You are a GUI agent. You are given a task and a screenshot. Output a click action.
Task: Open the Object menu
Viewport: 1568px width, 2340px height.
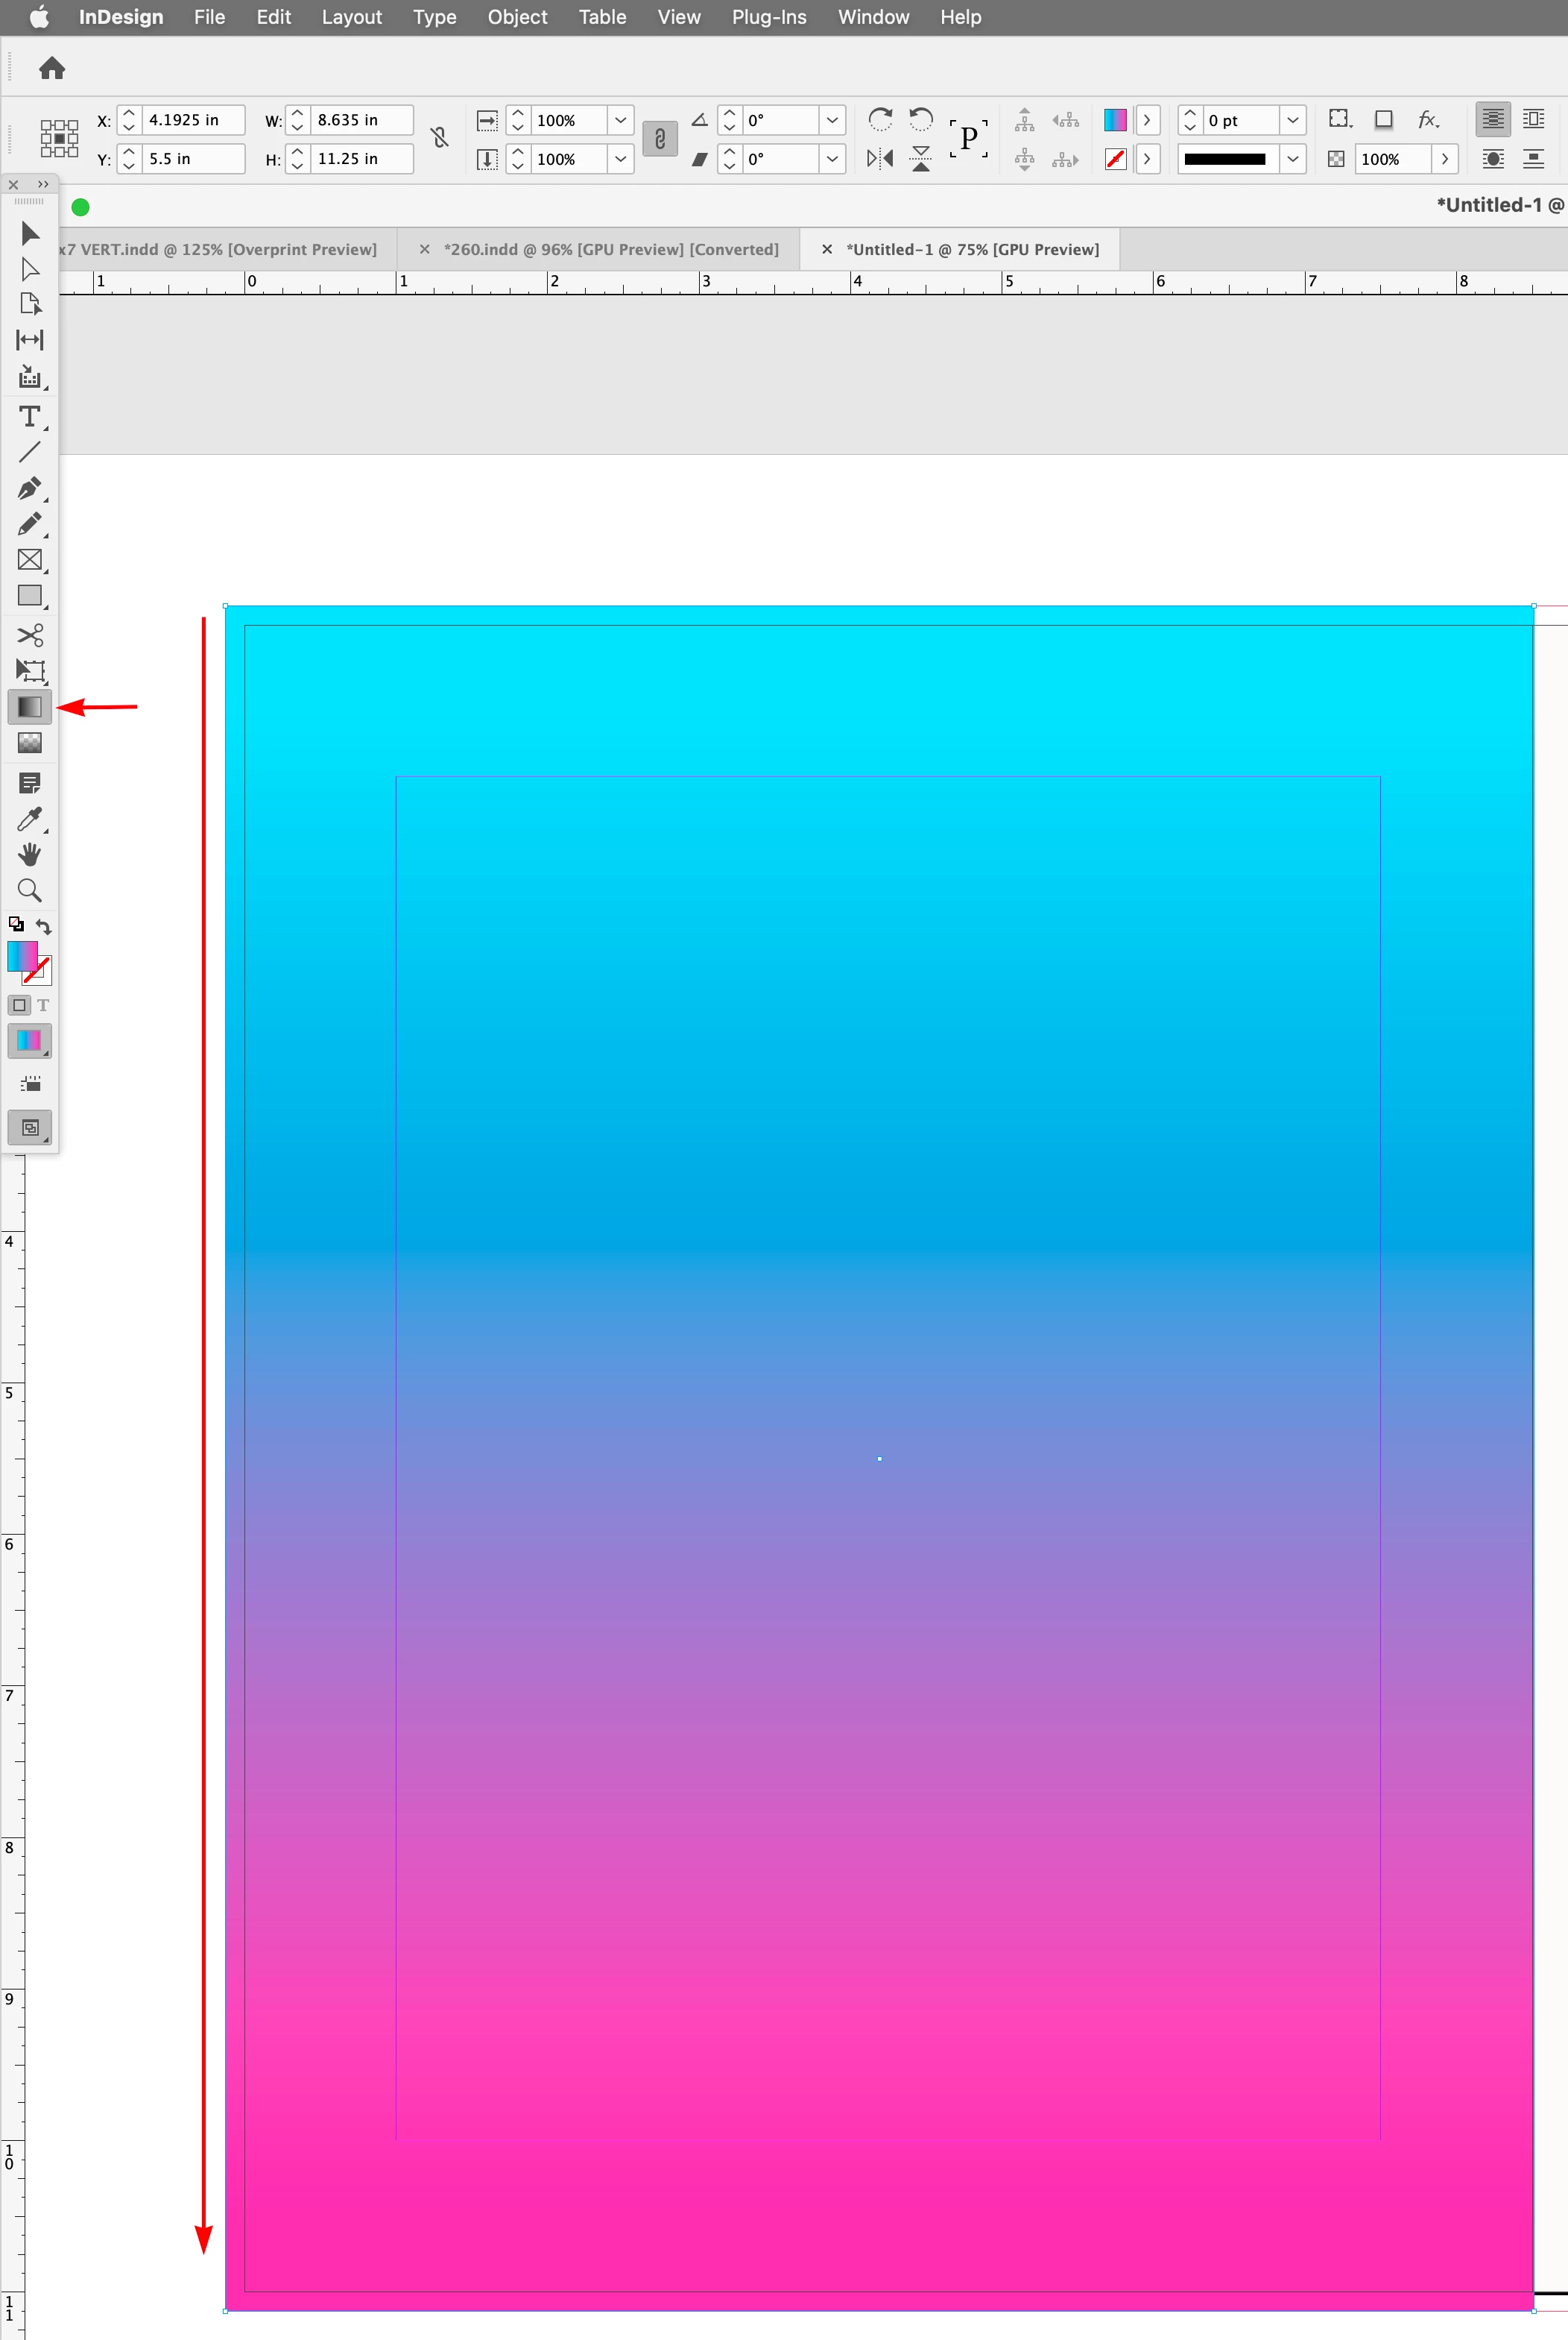[x=517, y=17]
